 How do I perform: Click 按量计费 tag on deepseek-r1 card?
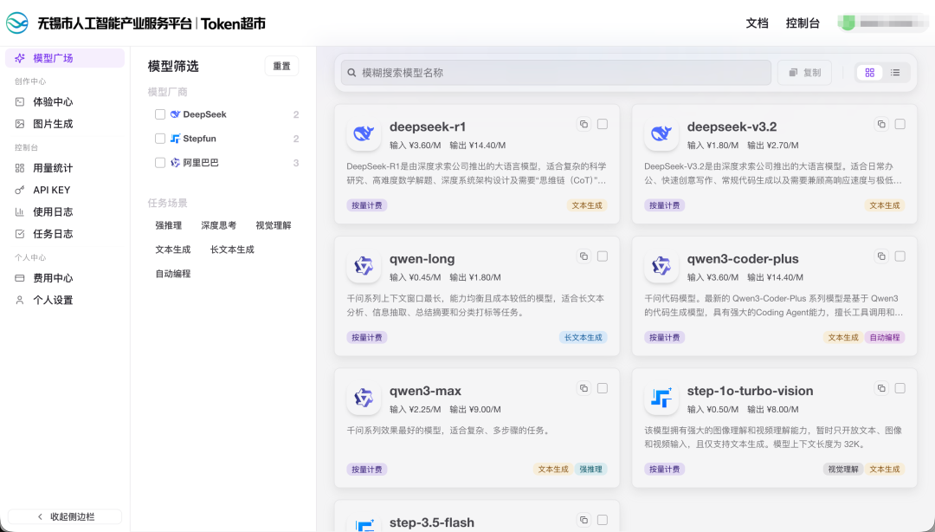pos(367,205)
